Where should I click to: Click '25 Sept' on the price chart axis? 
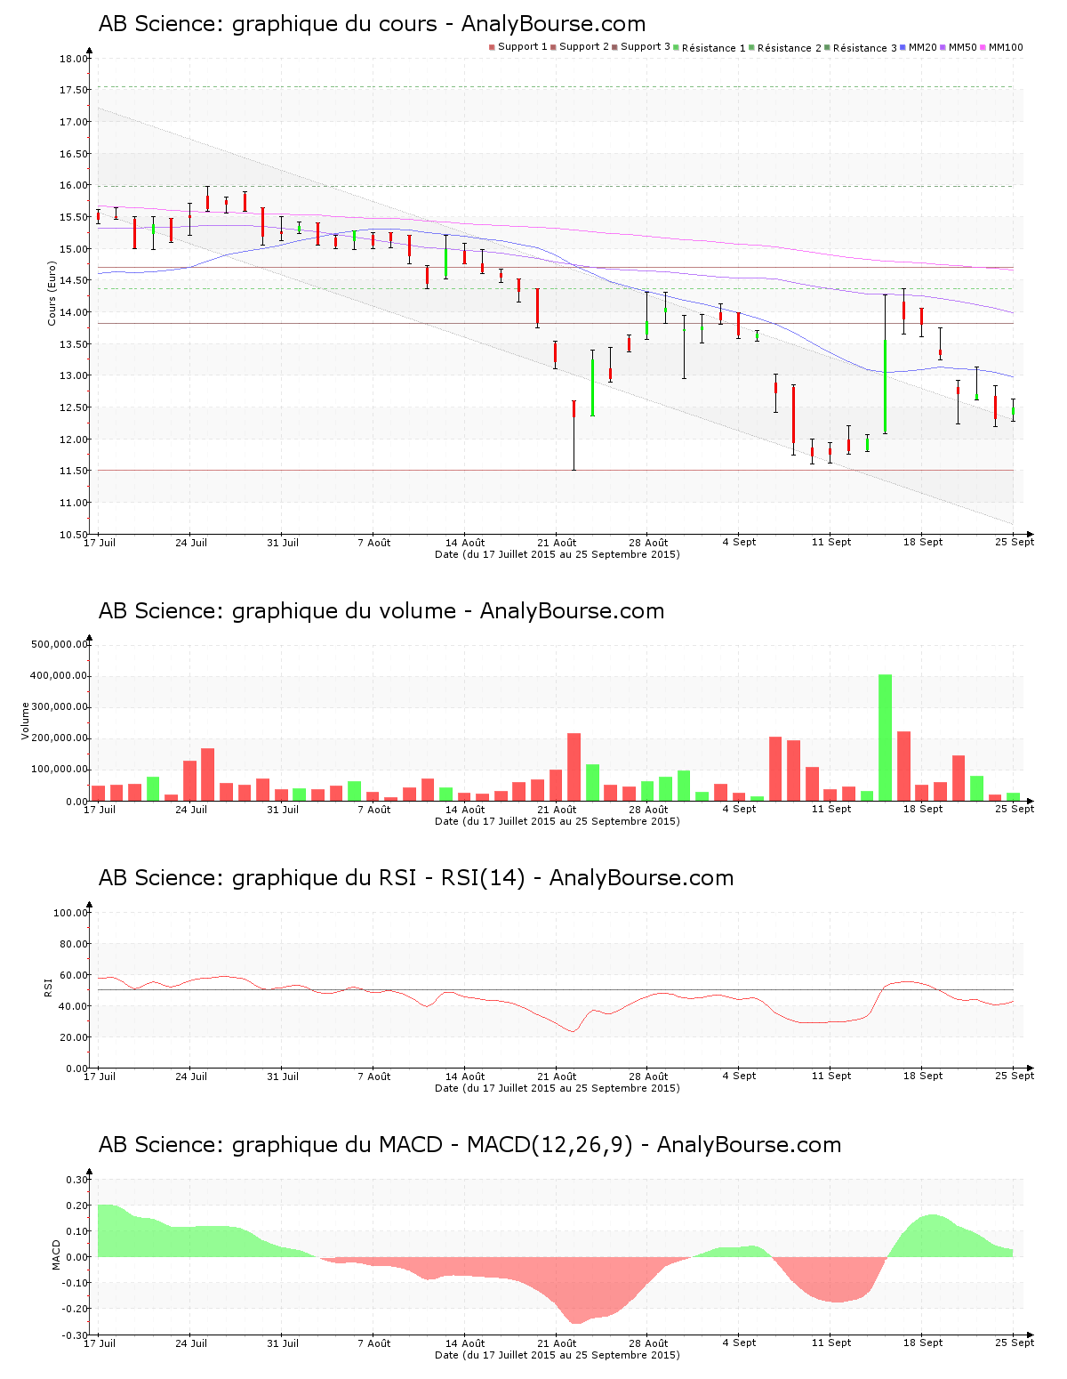1015,542
